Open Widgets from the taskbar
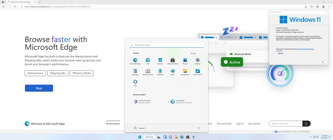Viewport: 333px width, 140px height. [x=165, y=137]
